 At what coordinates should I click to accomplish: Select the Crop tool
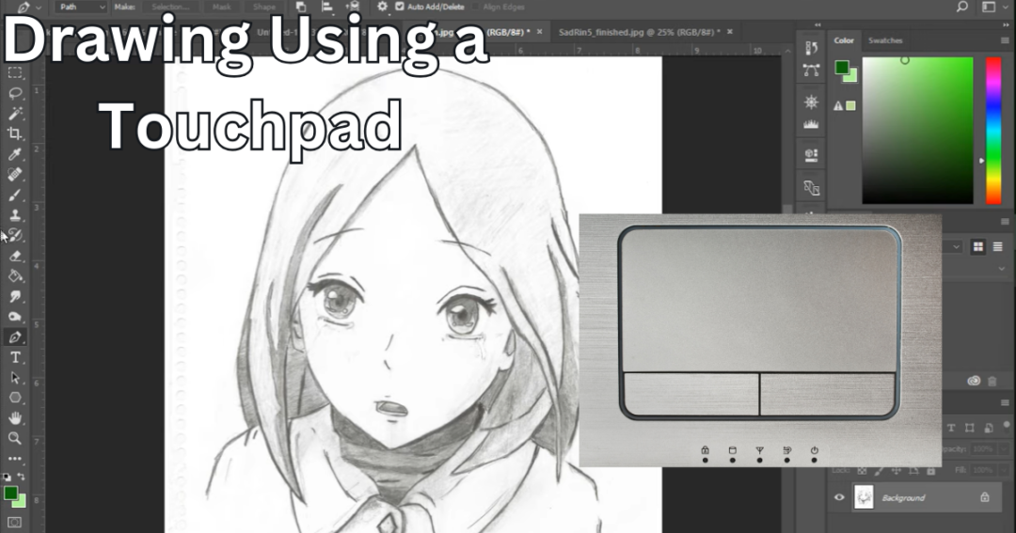pyautogui.click(x=15, y=133)
